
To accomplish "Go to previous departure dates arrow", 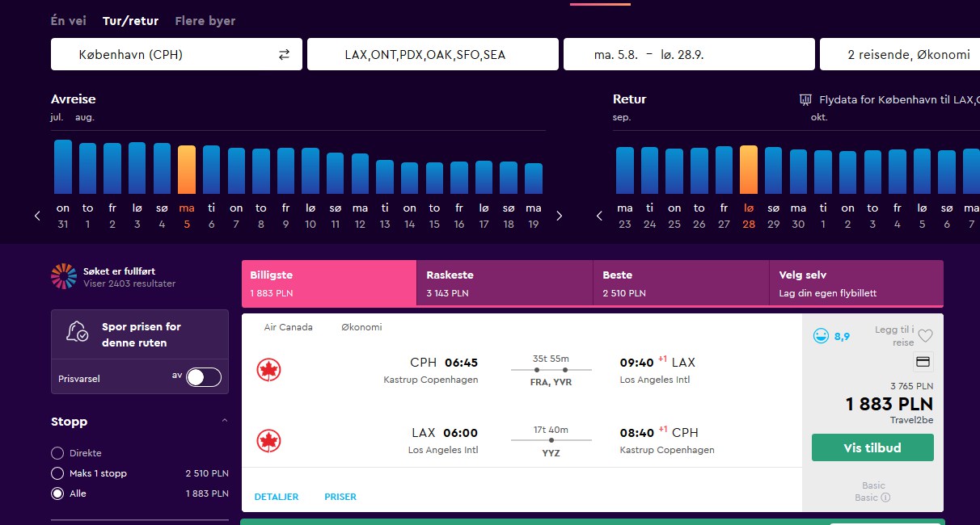I will pyautogui.click(x=37, y=216).
